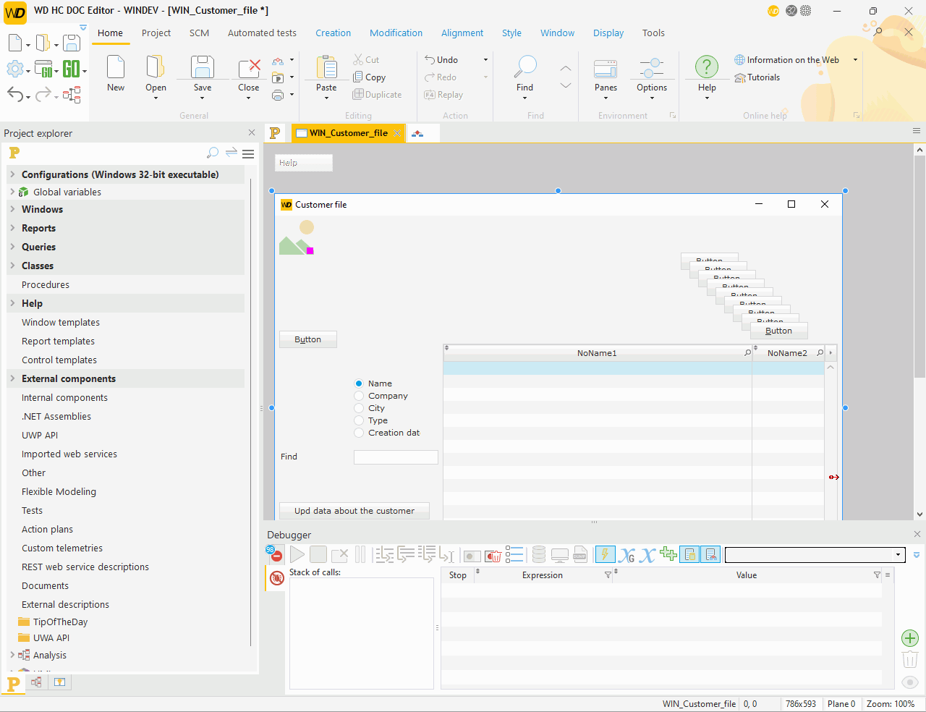Select the WIN_Customer_file editor tab

[x=349, y=133]
